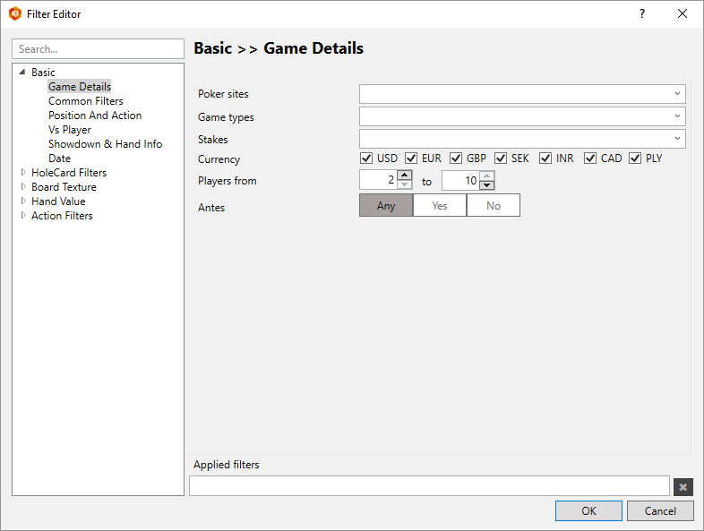Screen dimensions: 704x531
Task: Collapse the Basic tree node
Action: pyautogui.click(x=22, y=72)
